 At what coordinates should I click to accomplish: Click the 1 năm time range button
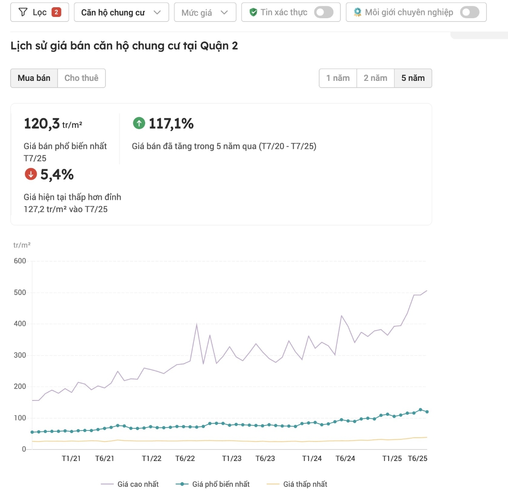tap(337, 78)
